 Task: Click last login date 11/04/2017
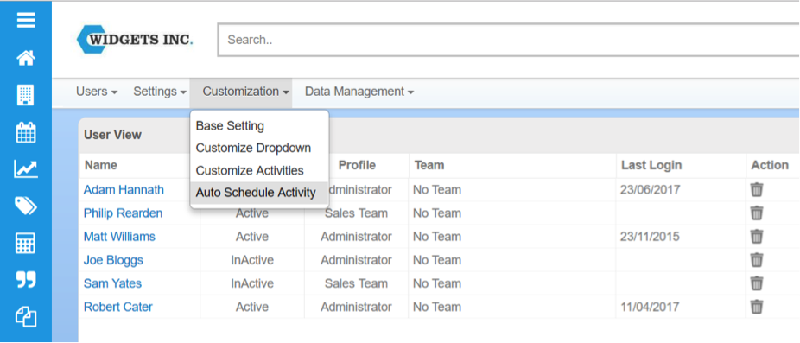(x=650, y=307)
